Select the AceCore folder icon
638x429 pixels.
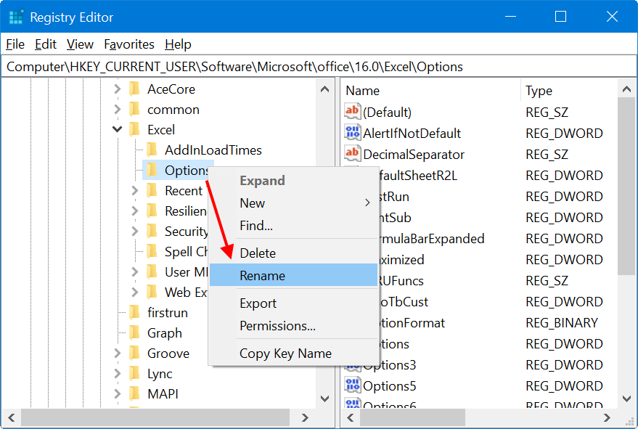point(134,89)
